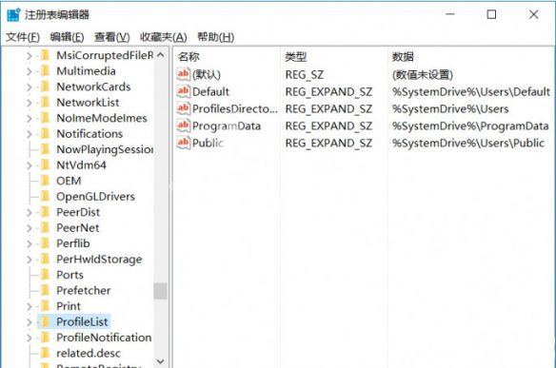Expand the NoImeModeImes tree node
The height and width of the screenshot is (368, 556).
[30, 118]
